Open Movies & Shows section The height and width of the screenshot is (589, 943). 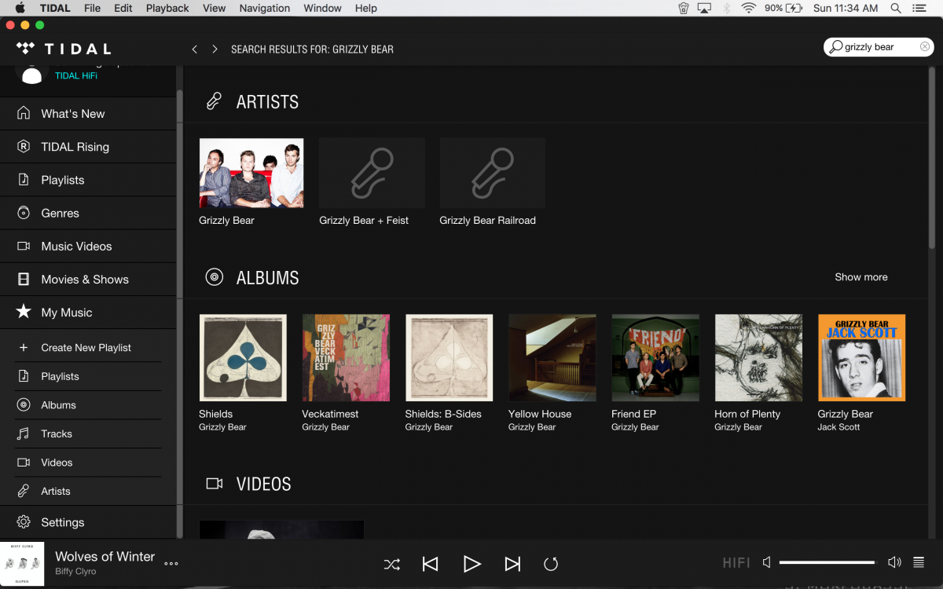(88, 279)
